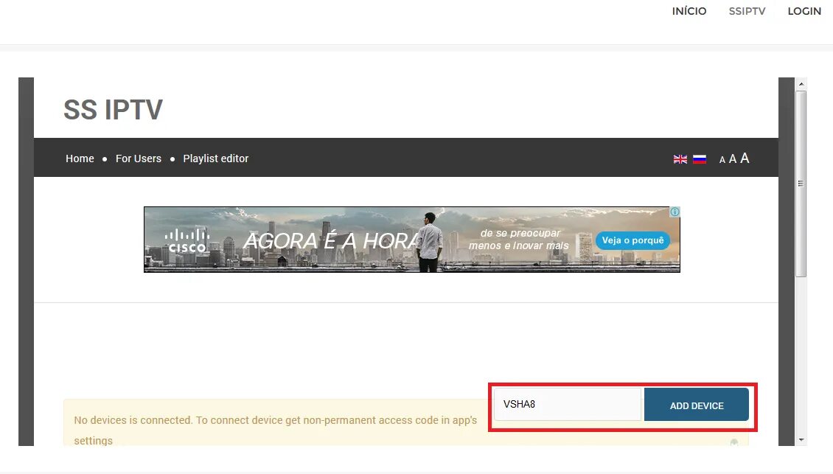The width and height of the screenshot is (833, 474).
Task: Switch language to Russian flag
Action: pyautogui.click(x=699, y=159)
